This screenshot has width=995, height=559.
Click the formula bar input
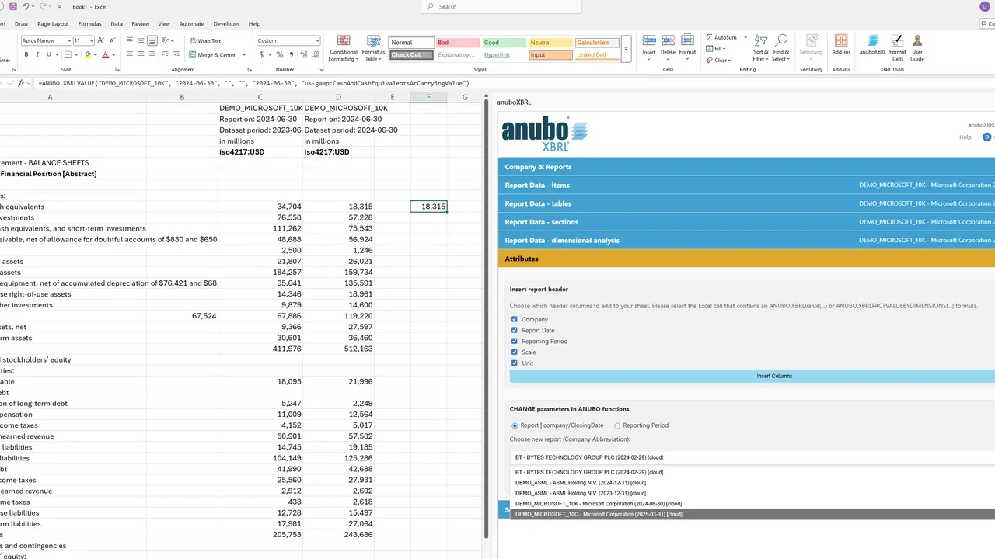(x=513, y=82)
